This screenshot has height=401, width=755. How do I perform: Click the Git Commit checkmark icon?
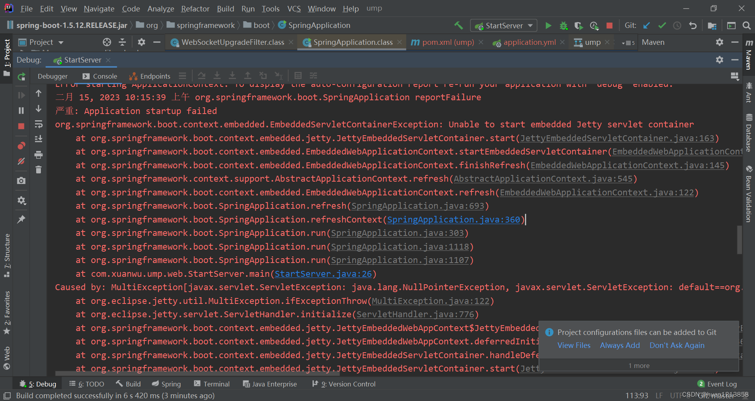(662, 26)
